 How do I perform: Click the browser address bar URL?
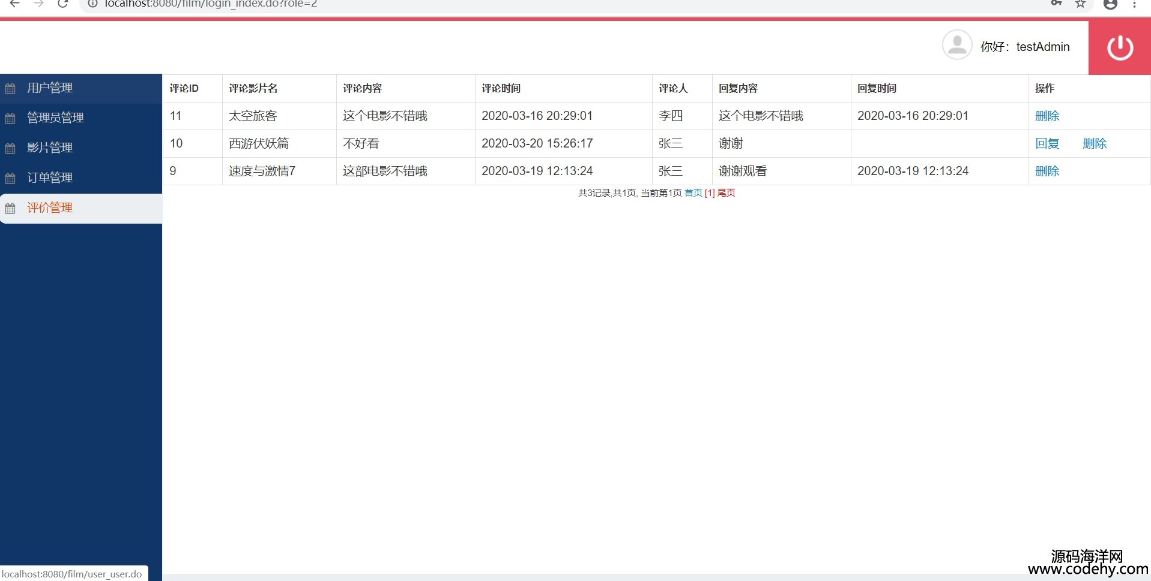(210, 4)
